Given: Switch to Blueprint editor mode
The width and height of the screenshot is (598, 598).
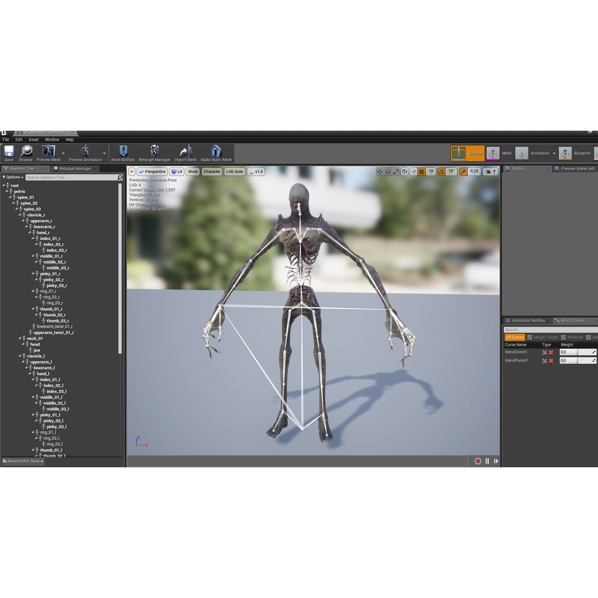Looking at the screenshot, I should (575, 153).
